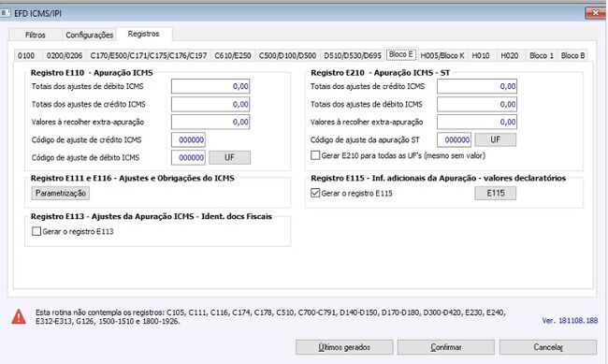Click the Registro E210 - Apuração ICMS - ST heading

point(381,73)
